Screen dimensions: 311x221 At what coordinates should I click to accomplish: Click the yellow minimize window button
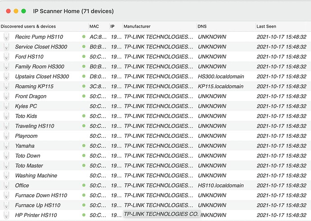[16, 11]
